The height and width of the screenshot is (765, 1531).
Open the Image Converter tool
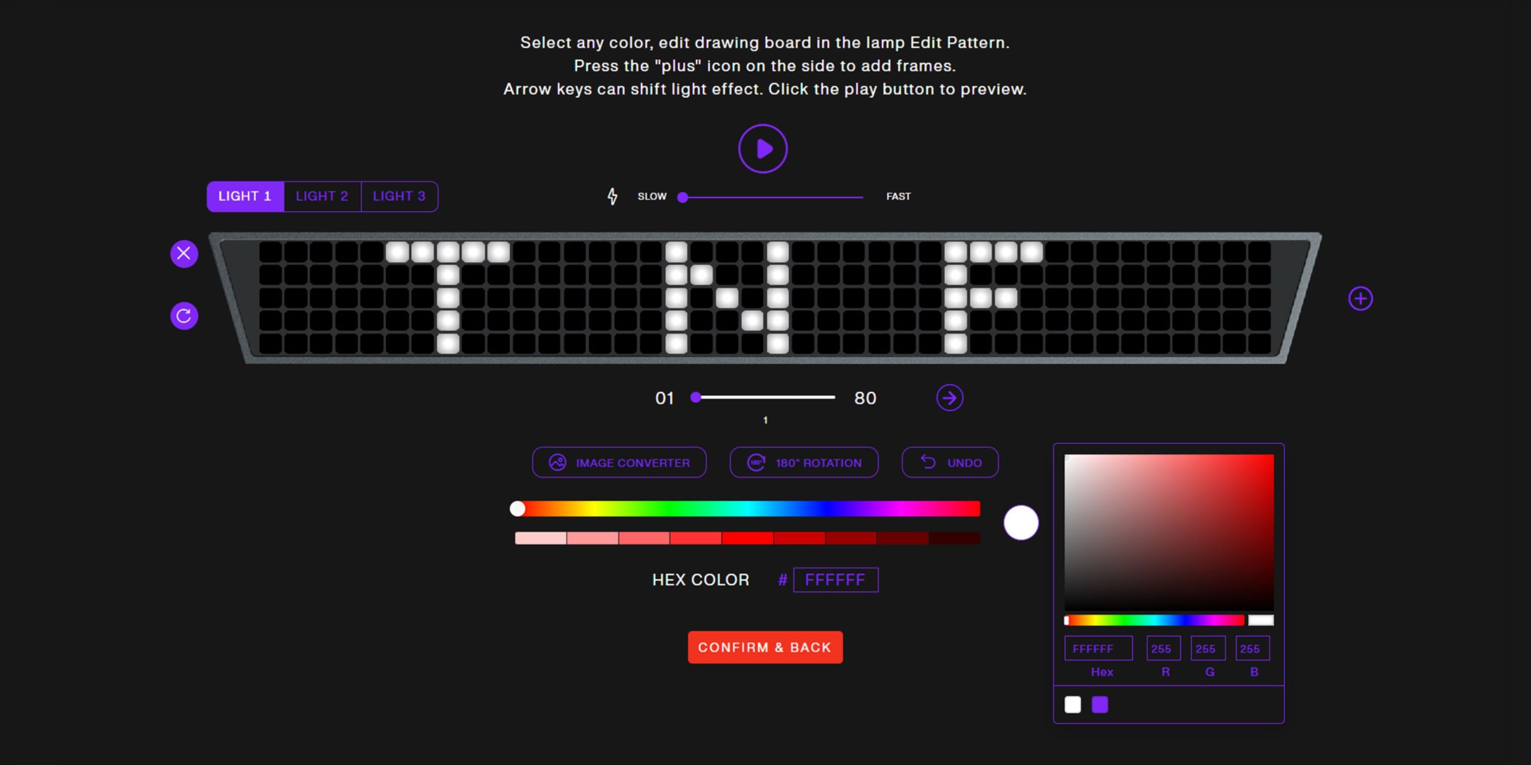click(x=619, y=462)
